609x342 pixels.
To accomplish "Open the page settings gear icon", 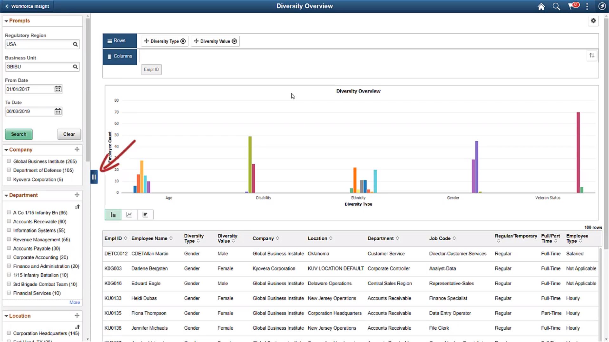I will click(x=593, y=21).
